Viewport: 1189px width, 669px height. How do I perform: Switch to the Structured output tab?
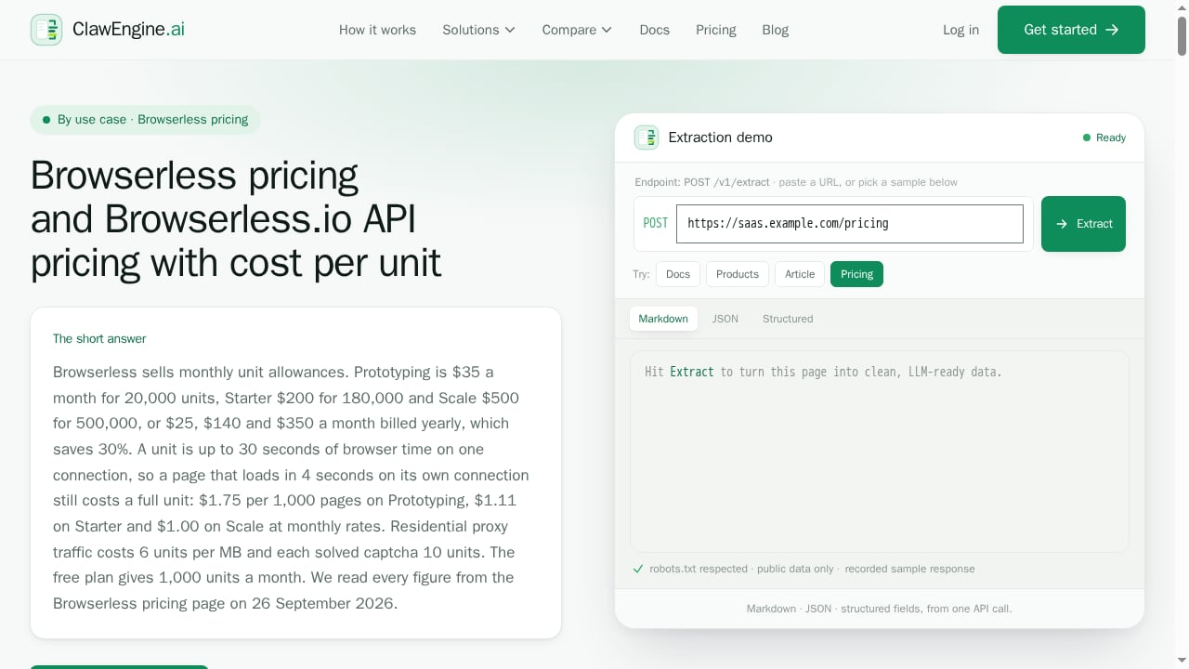pos(788,319)
